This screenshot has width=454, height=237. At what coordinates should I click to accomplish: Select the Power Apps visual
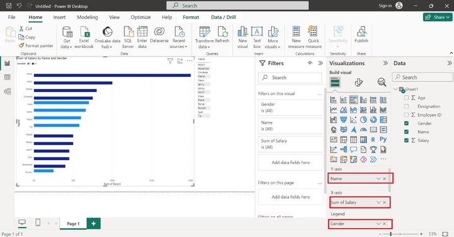click(363, 159)
